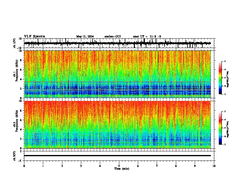
Task: Select the "start UT = 21:0 :0" text
Action: (147, 36)
